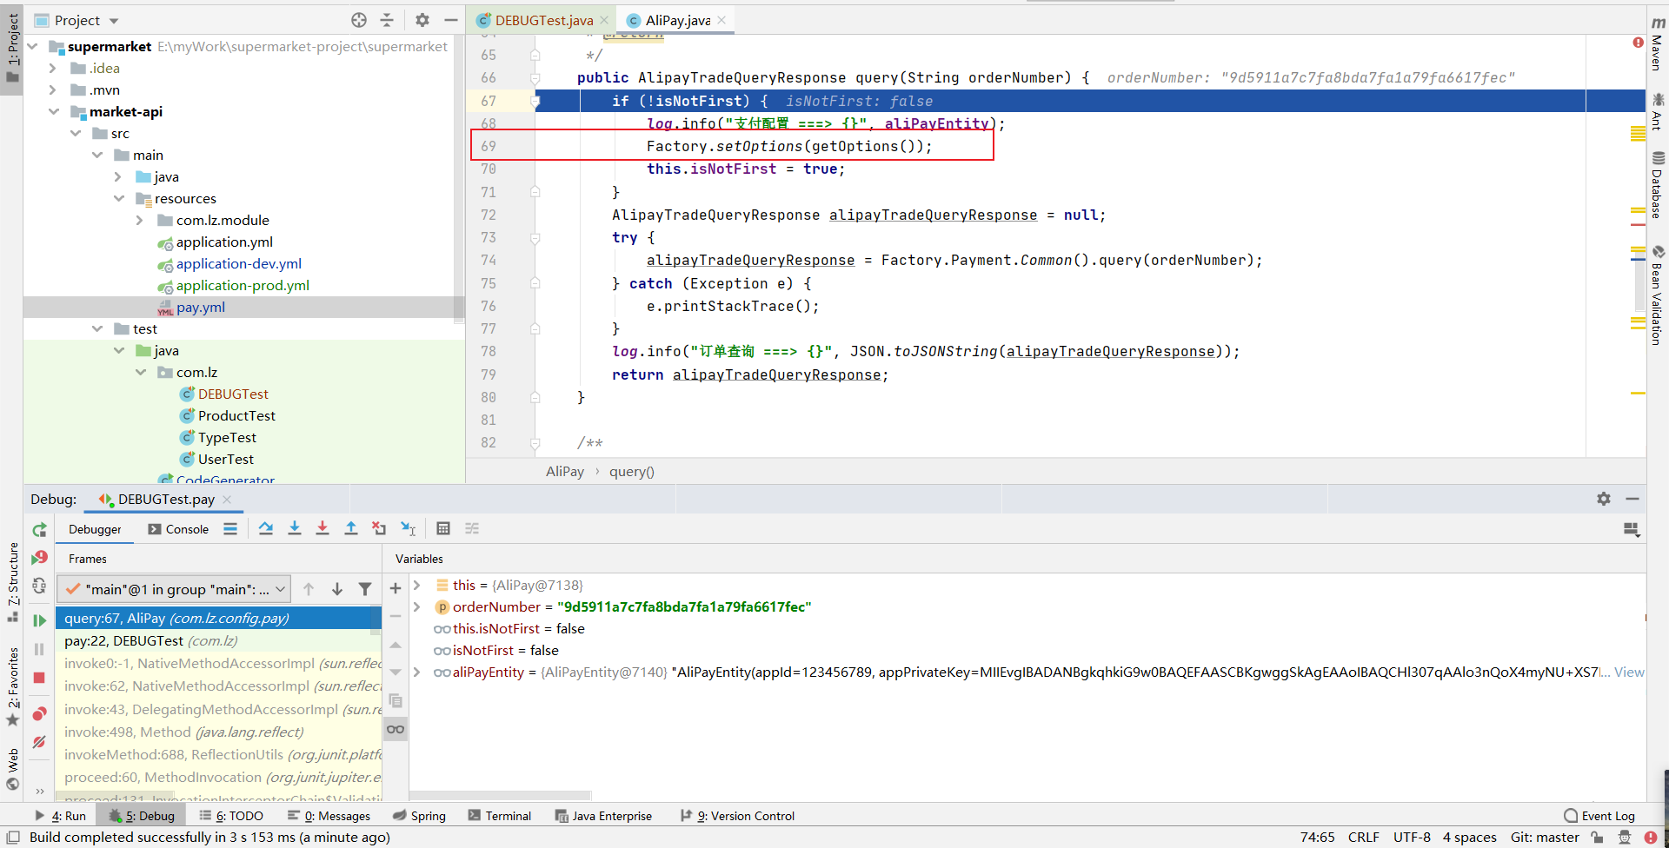
Task: Open the Maven tool window
Action: tap(1658, 44)
